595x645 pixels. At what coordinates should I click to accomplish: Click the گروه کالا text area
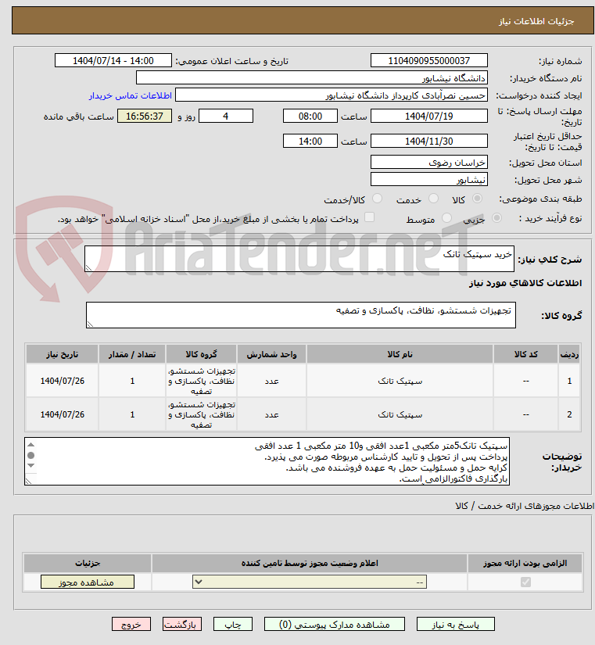click(301, 315)
